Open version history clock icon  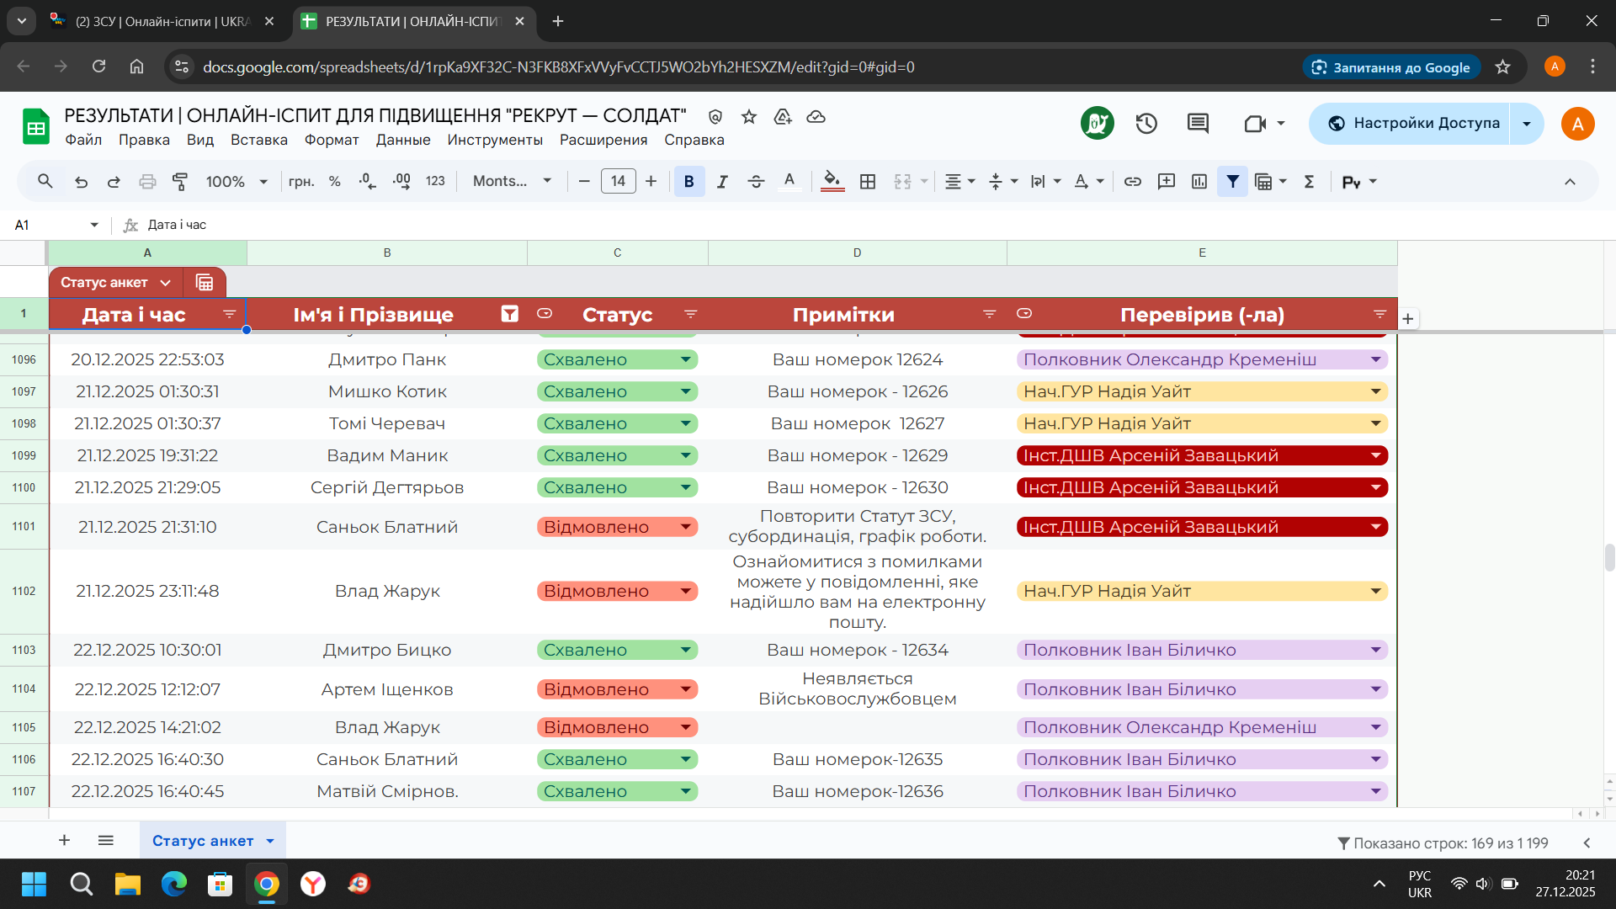coord(1146,124)
